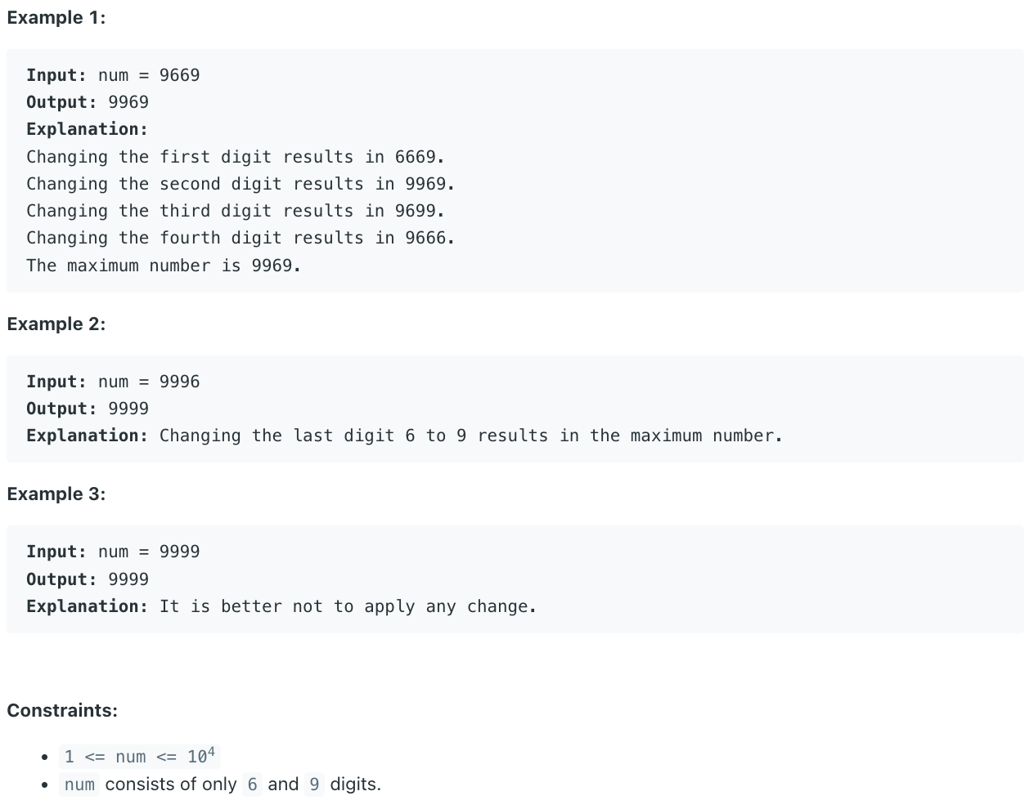Click the Example 1 heading
The height and width of the screenshot is (809, 1034).
pos(56,17)
